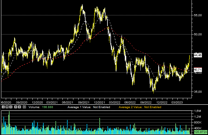Click the 1,6M volume axis label
Viewport: 208px width, 135px height.
click(198, 111)
